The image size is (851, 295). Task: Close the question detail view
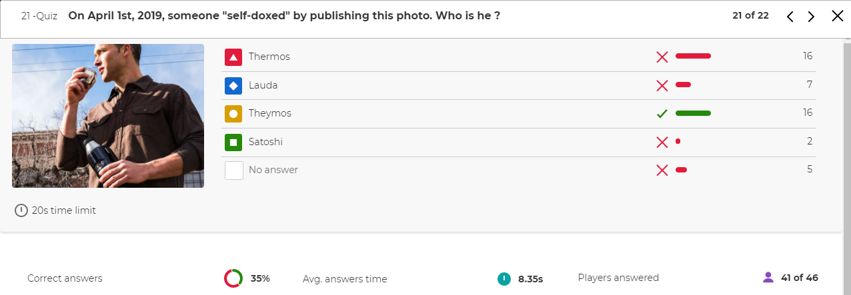tap(838, 16)
